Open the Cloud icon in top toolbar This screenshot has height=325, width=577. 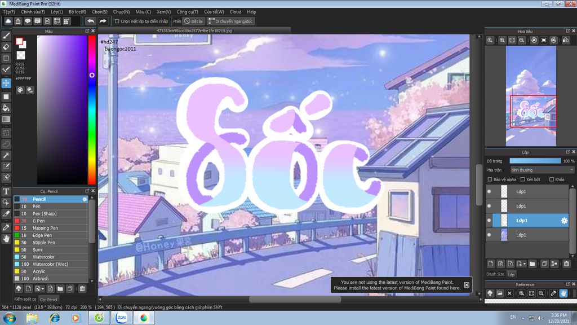(8, 21)
